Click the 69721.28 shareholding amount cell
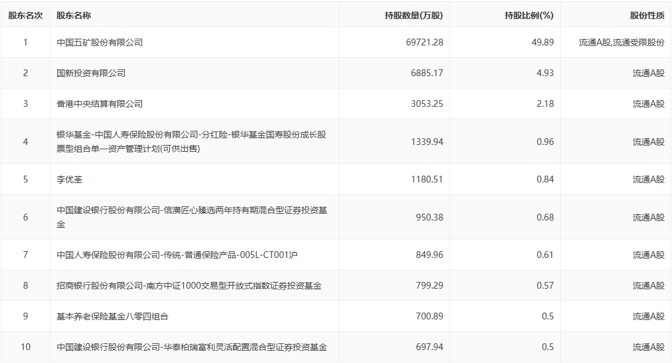Image resolution: width=672 pixels, height=363 pixels. click(421, 42)
